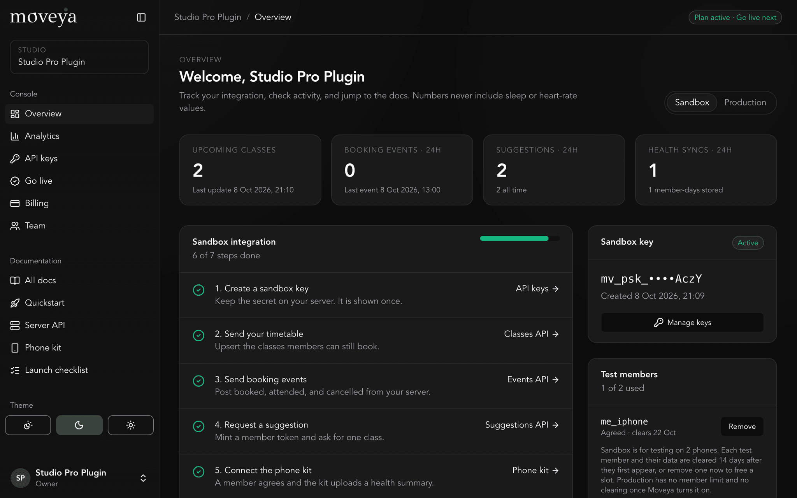
Task: Click the Server API server icon
Action: coord(15,325)
